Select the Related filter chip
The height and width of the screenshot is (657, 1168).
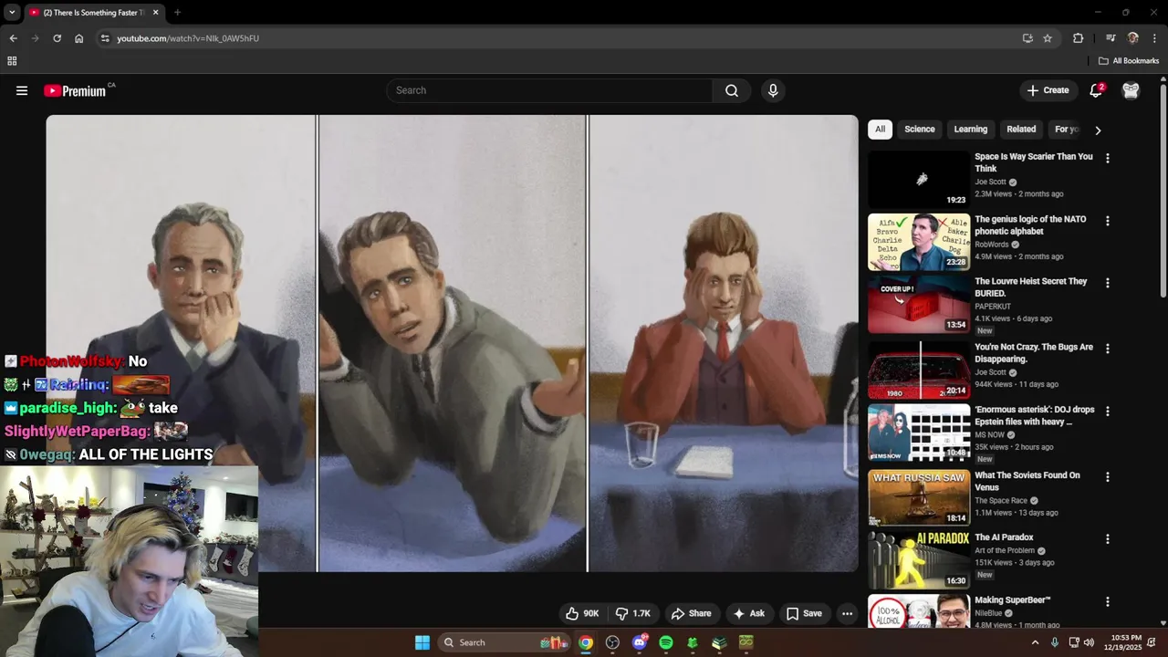point(1021,130)
